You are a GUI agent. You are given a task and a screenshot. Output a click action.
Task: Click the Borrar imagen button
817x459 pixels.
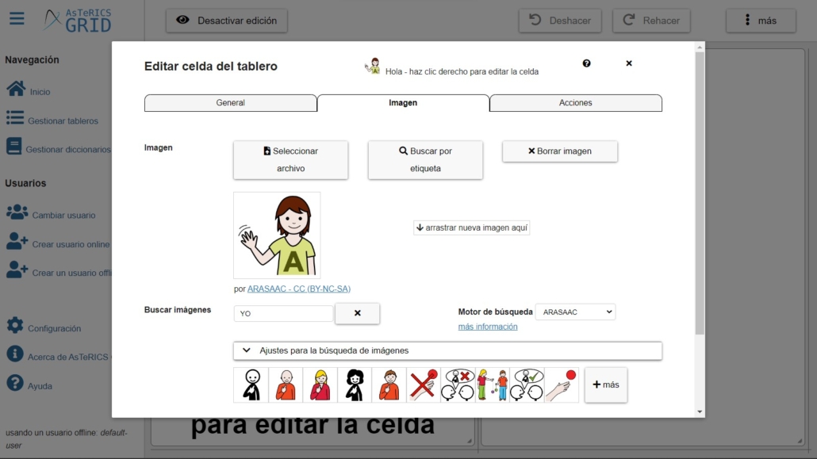560,151
